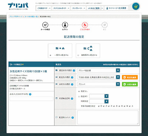Click the multiple-destination delivery pictogram
Image resolution: width=148 pixels, height=136 pixels.
point(88,48)
